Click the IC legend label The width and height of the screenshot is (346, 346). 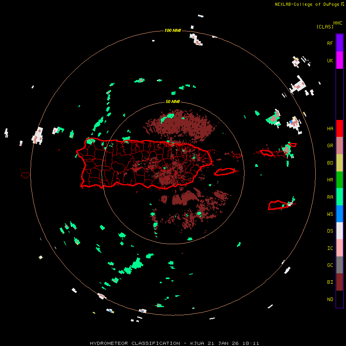tap(330, 248)
